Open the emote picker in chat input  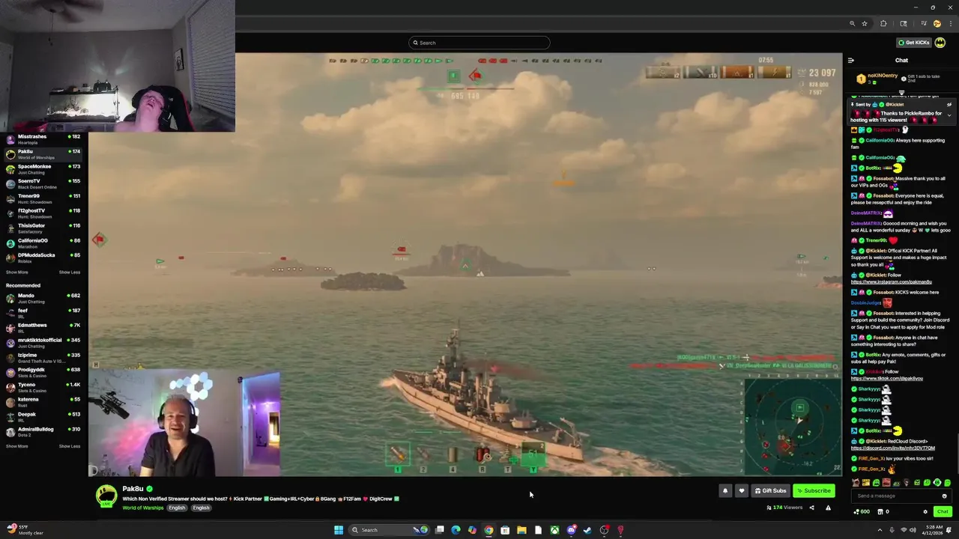944,496
